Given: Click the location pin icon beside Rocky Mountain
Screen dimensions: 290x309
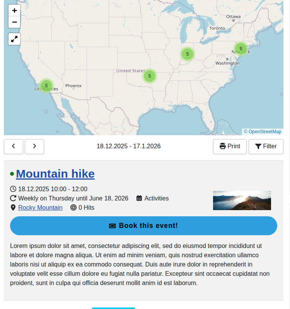Looking at the screenshot, I should pyautogui.click(x=13, y=208).
